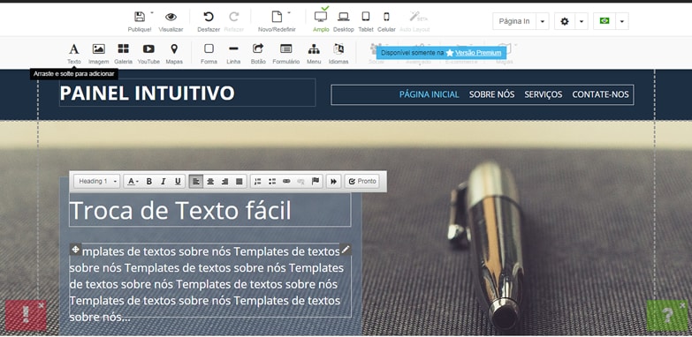Click the PAINEL INTUITIVO site title

(x=148, y=94)
